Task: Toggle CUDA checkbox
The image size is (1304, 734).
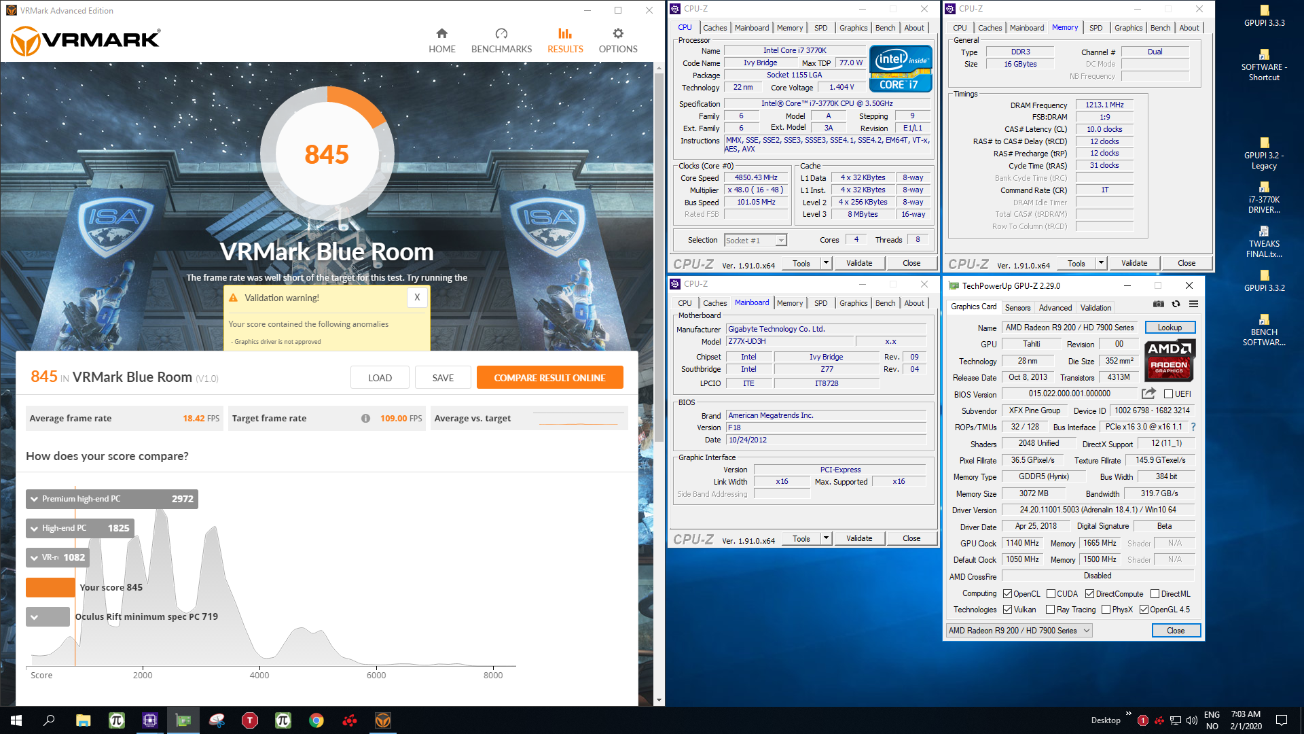Action: (x=1051, y=594)
